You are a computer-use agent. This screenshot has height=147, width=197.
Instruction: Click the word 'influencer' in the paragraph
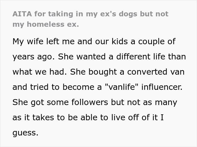coord(162,87)
